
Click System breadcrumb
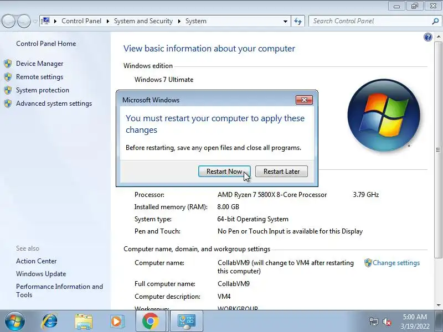click(x=196, y=21)
